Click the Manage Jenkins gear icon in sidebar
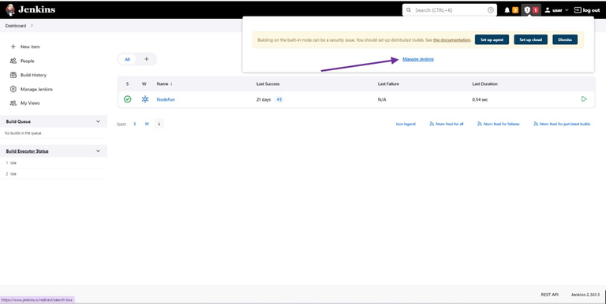 [x=13, y=89]
